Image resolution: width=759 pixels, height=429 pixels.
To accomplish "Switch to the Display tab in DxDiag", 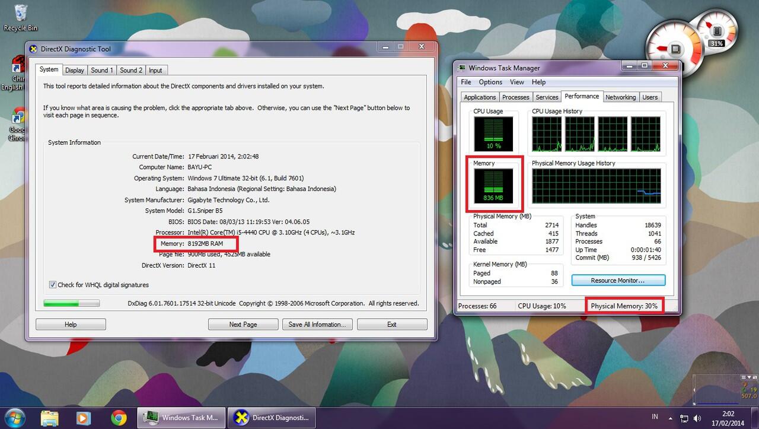I will coord(74,70).
